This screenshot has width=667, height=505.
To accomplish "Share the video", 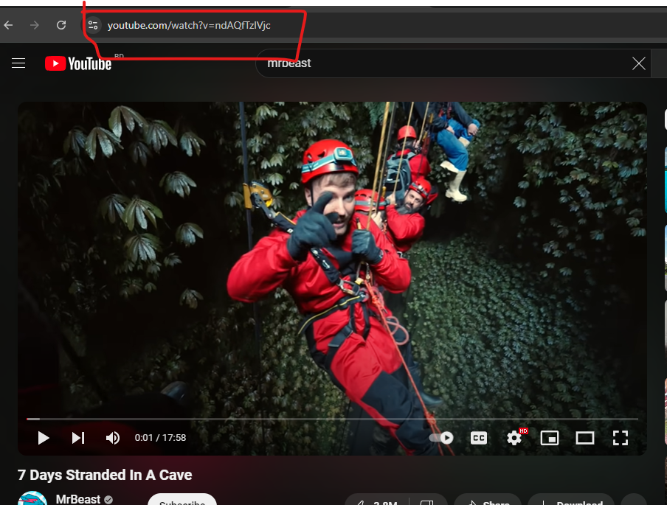I will pos(488,501).
